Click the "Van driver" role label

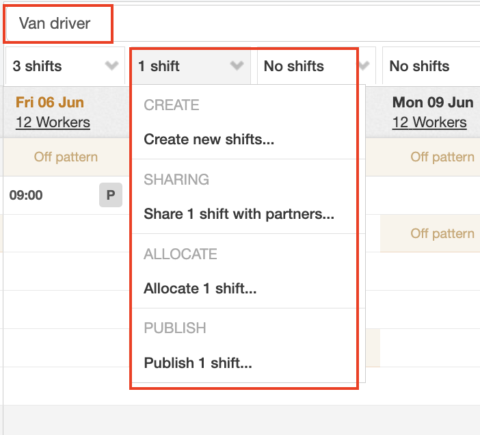(x=55, y=23)
